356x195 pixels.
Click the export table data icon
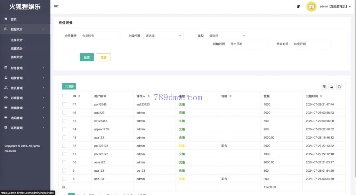pos(332,87)
